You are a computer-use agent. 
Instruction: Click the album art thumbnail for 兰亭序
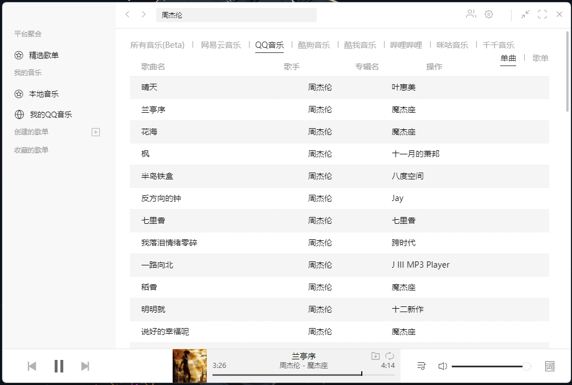pos(190,366)
